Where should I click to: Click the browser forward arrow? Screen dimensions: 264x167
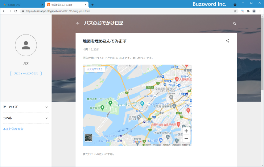10,11
